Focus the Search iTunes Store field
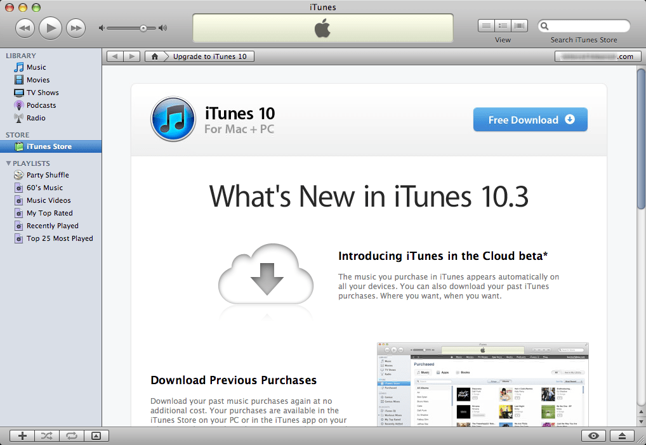Image resolution: width=646 pixels, height=445 pixels. click(x=584, y=26)
